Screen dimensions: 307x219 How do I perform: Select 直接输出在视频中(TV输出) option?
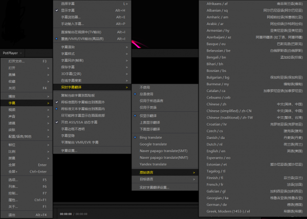click(92, 32)
